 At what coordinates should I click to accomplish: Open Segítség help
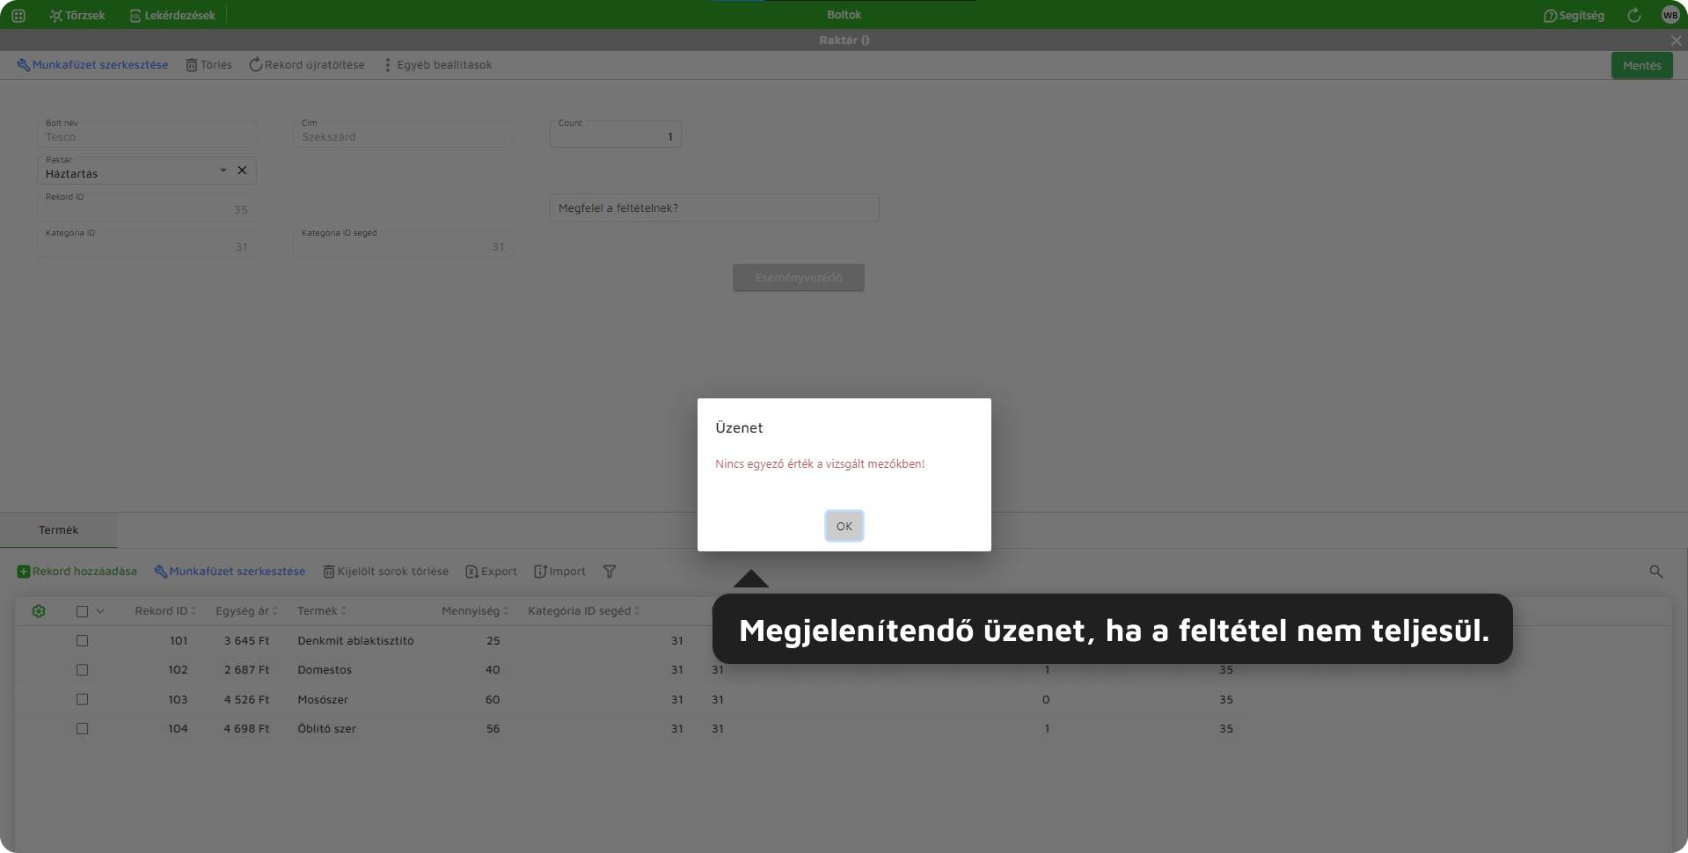coord(1574,15)
